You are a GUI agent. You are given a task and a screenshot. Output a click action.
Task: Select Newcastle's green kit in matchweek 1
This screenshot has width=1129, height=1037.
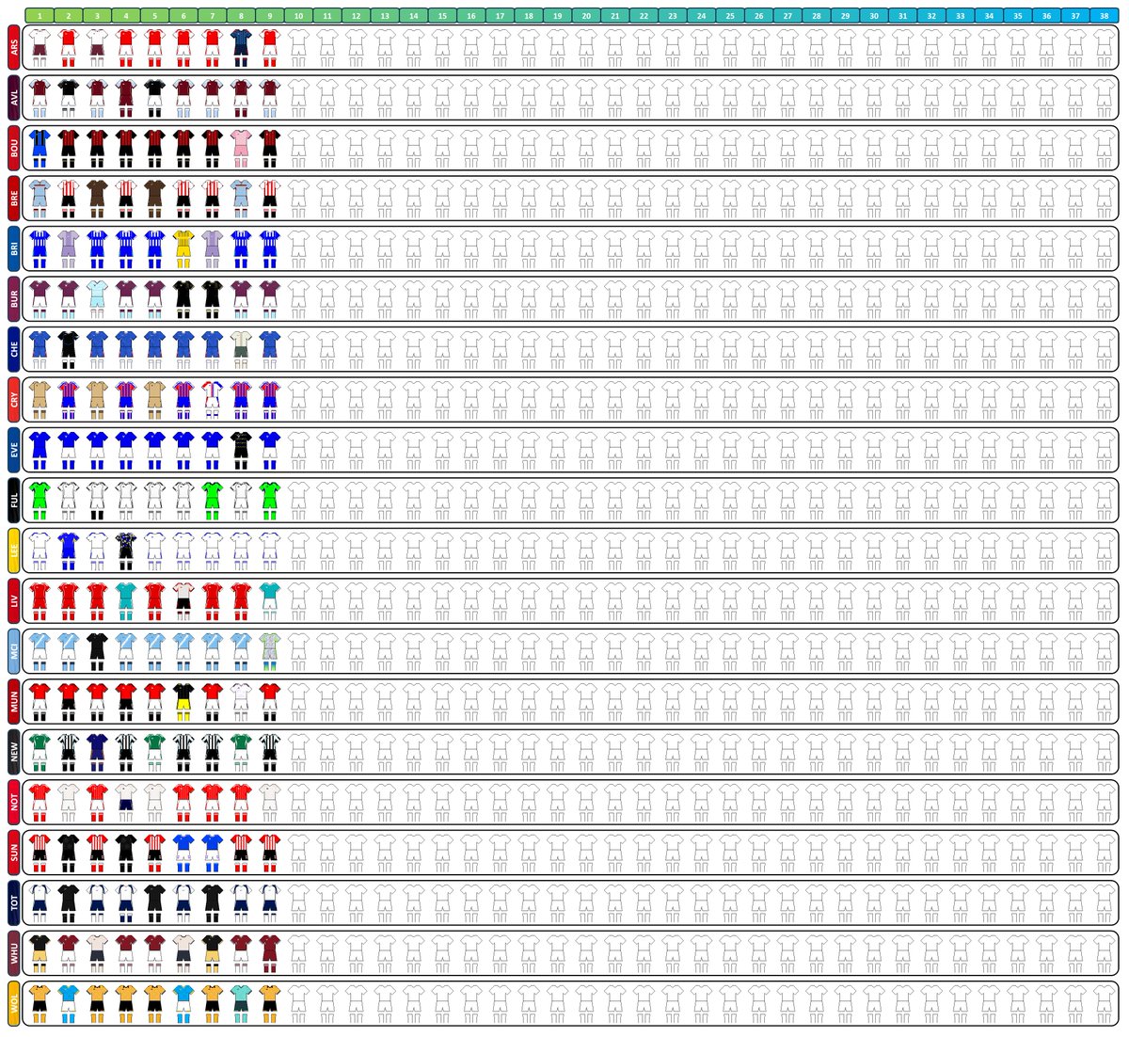tap(40, 754)
